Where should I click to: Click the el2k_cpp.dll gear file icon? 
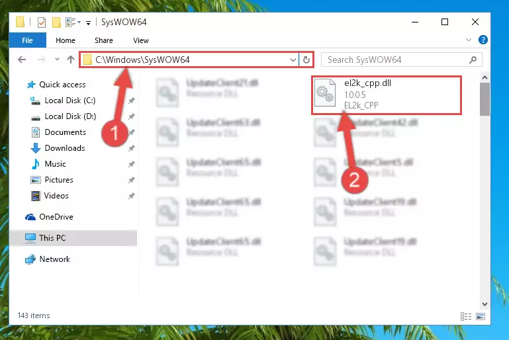325,93
